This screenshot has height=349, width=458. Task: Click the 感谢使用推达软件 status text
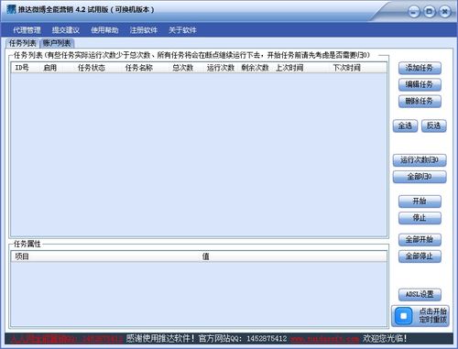160,339
